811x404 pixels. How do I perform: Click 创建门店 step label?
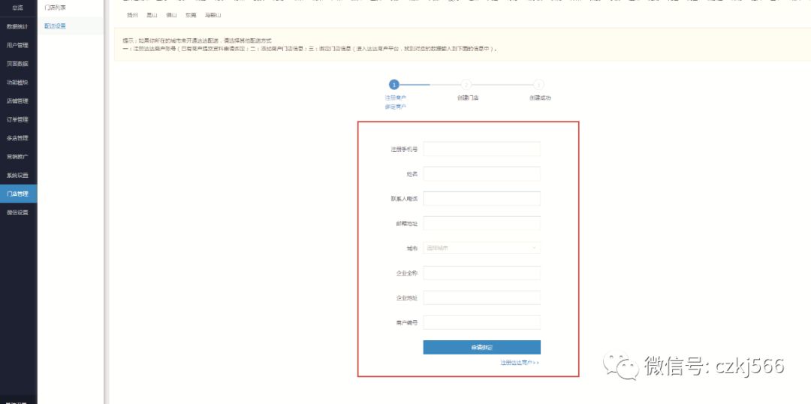click(x=468, y=98)
